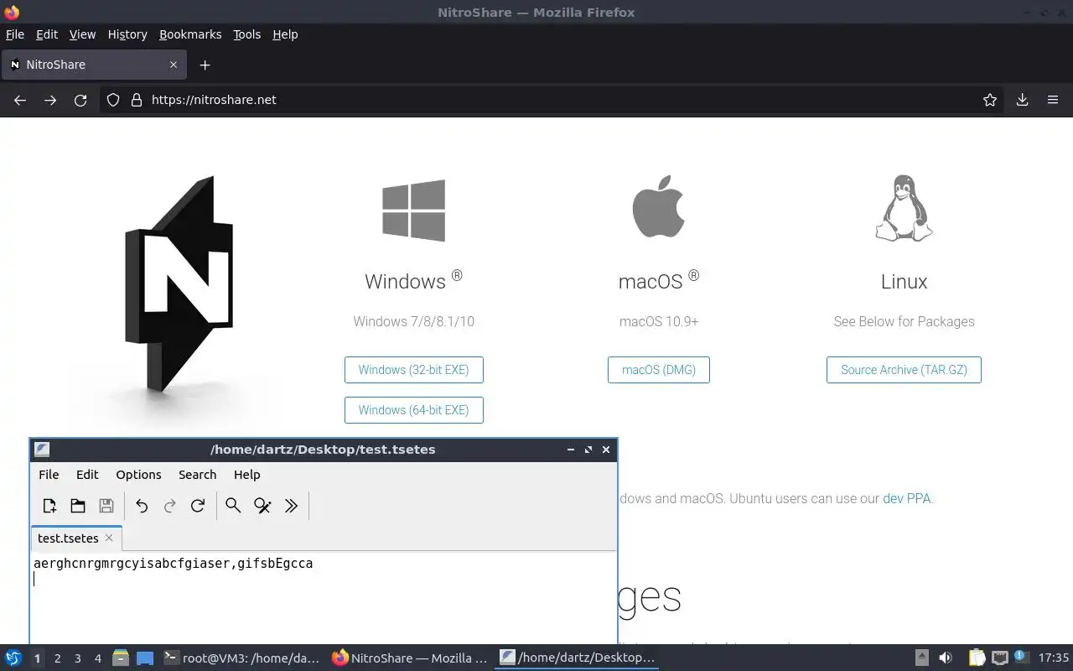The image size is (1073, 671).
Task: Open the editor Search menu
Action: coord(197,475)
